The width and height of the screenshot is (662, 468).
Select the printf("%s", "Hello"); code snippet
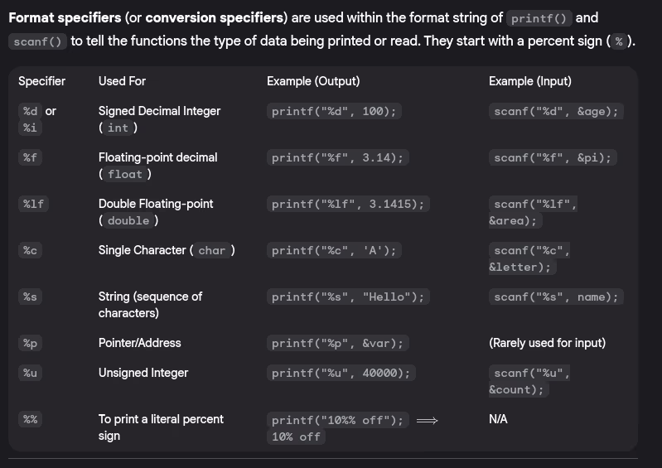pyautogui.click(x=348, y=297)
